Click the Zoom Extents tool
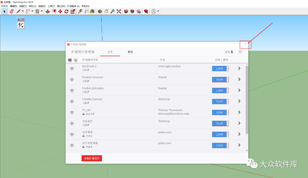 (118, 12)
